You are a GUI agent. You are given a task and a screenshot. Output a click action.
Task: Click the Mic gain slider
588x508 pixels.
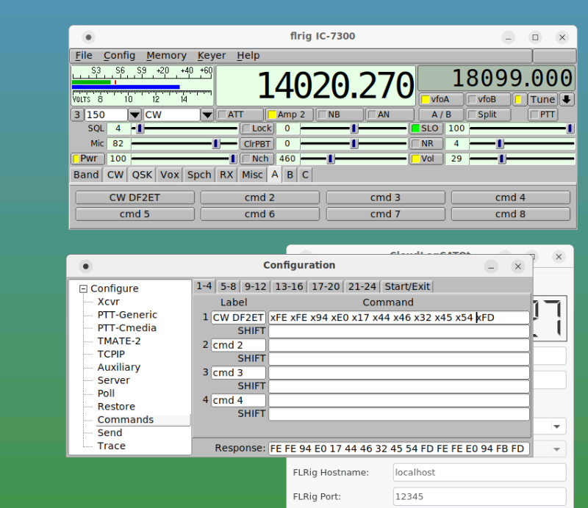pyautogui.click(x=184, y=143)
